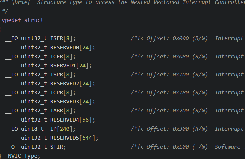Click the number 644 in RESERVED5
This screenshot has width=245, height=159.
87,138
